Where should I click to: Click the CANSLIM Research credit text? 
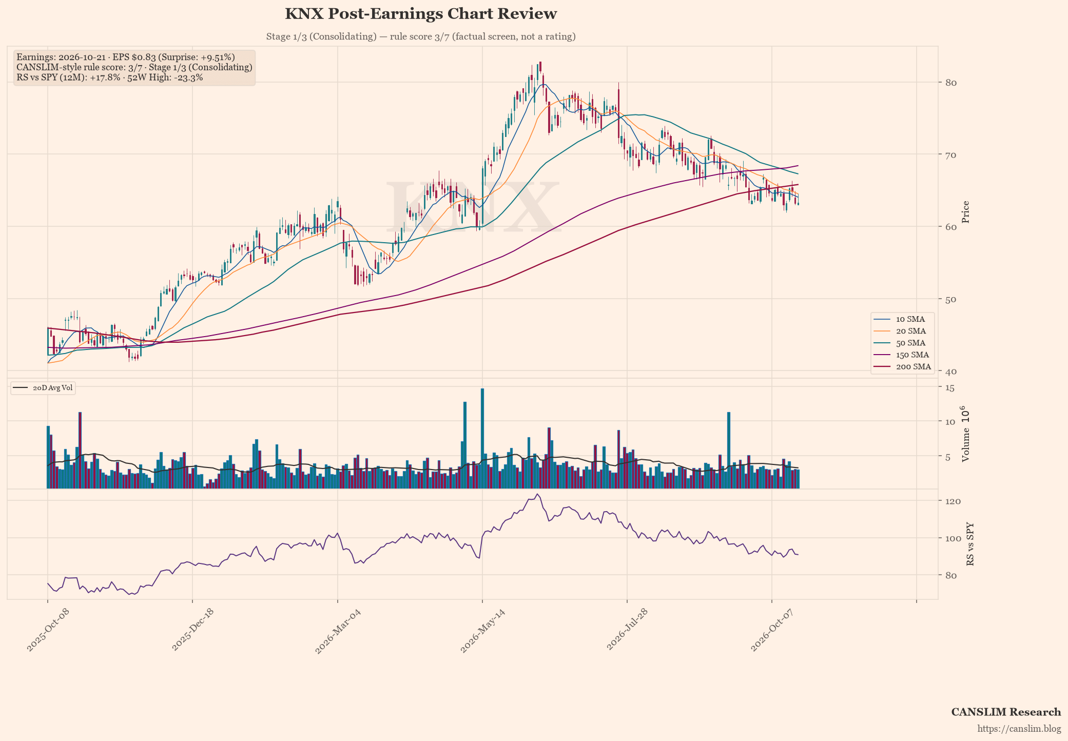1006,712
